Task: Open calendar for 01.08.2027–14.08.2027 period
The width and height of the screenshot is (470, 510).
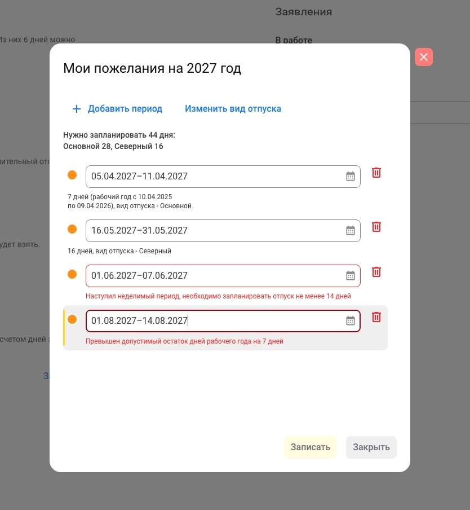Action: pos(350,321)
